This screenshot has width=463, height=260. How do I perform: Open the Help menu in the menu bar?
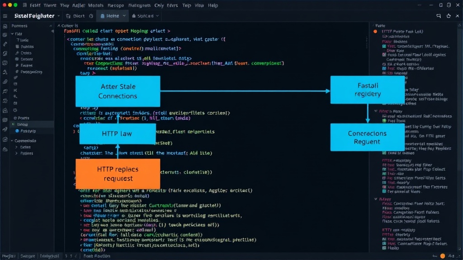(x=213, y=5)
